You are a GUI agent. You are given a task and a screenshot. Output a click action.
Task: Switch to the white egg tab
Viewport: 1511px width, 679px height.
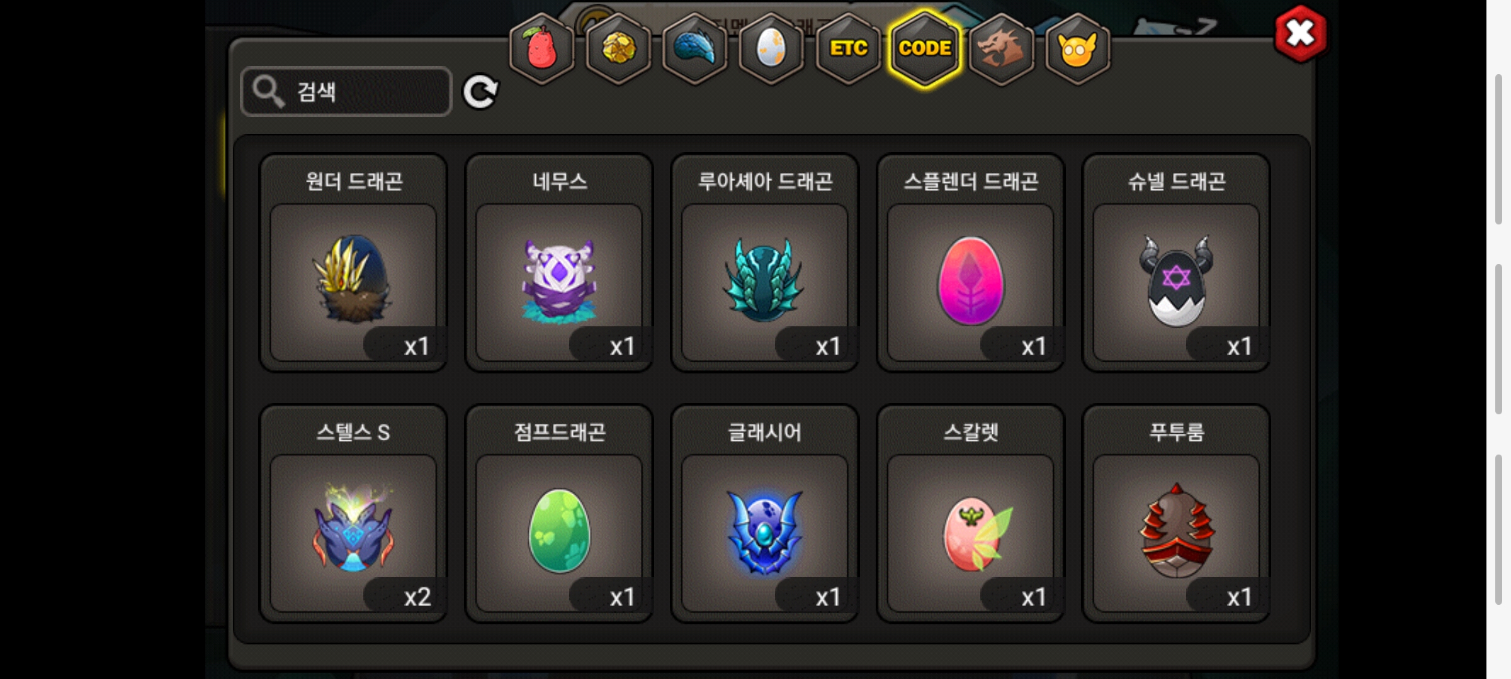[771, 48]
